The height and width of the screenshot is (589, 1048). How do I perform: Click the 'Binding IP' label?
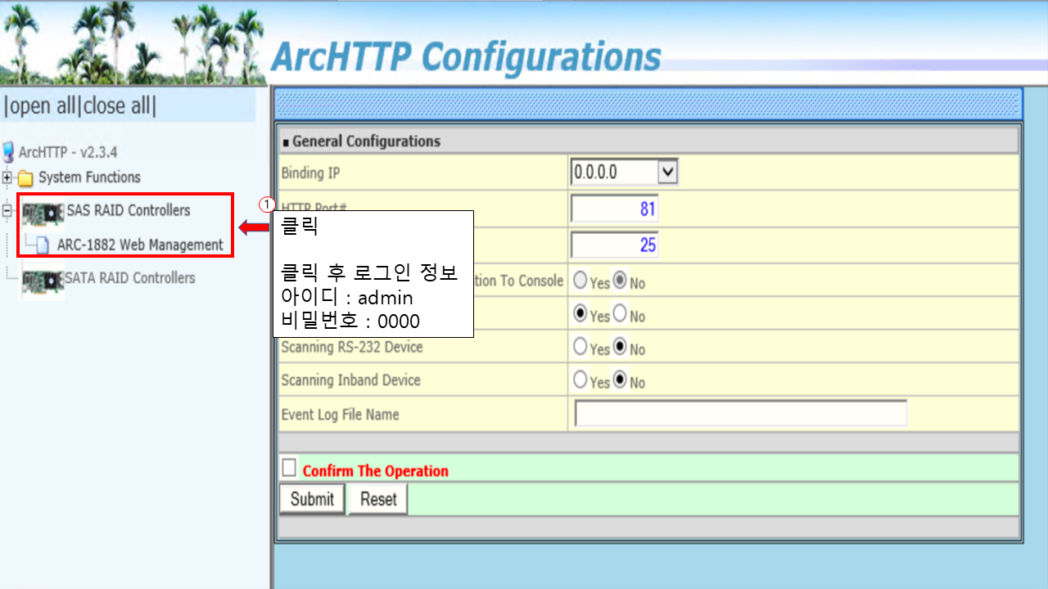click(x=310, y=173)
